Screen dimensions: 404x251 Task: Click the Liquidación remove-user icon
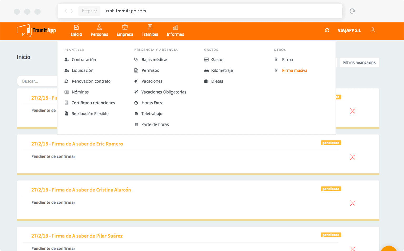(67, 70)
